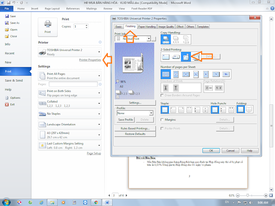The image size is (275, 206).
Task: Expand the Print Job dropdown
Action: (x=149, y=39)
